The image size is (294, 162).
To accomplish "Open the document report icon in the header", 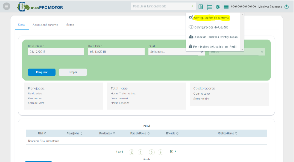I will pos(201,7).
